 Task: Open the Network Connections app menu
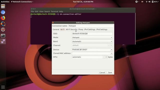[x=22, y=2]
